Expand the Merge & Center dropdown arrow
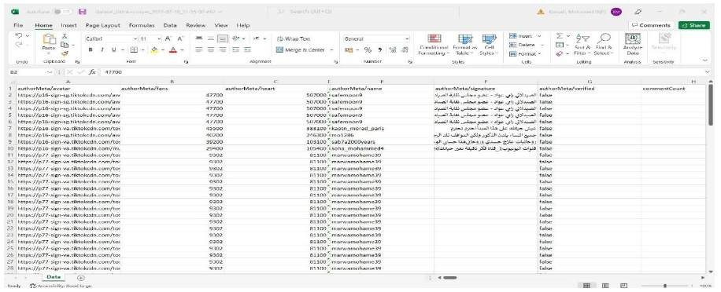The image size is (721, 292). point(331,50)
